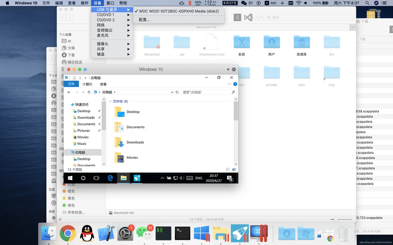Click terminal icon in Finder toolbar

pos(259,17)
